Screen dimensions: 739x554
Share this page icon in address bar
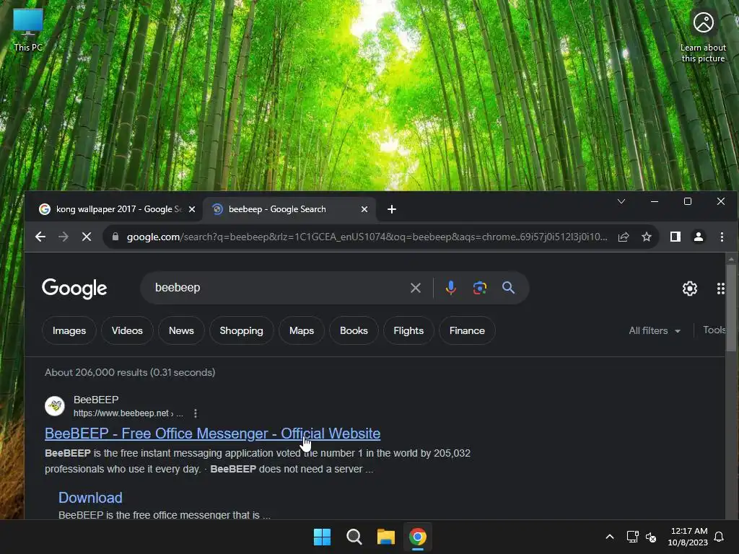click(x=624, y=237)
